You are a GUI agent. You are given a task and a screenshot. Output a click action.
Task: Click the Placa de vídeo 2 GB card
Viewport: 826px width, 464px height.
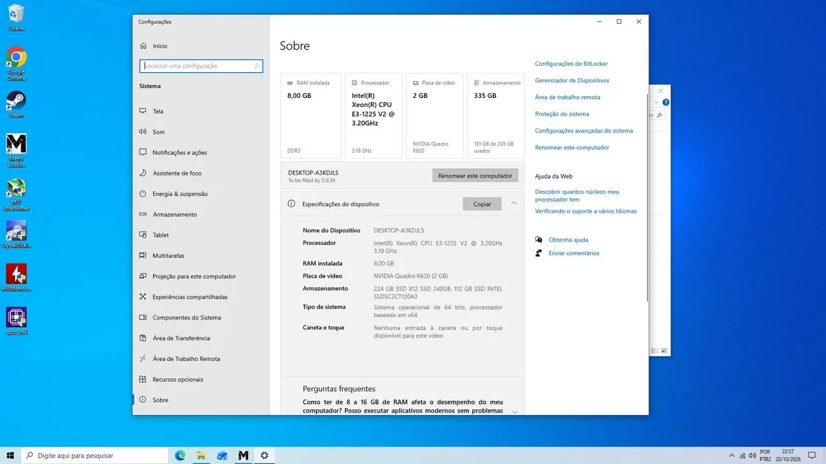click(x=435, y=115)
